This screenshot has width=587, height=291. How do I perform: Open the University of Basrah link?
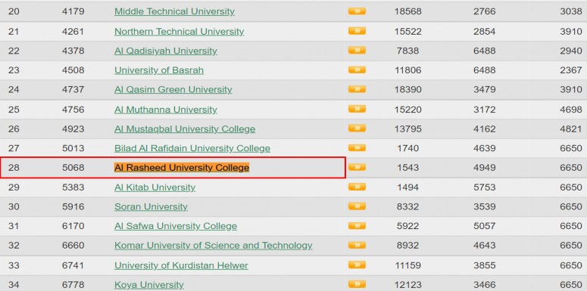pyautogui.click(x=159, y=70)
